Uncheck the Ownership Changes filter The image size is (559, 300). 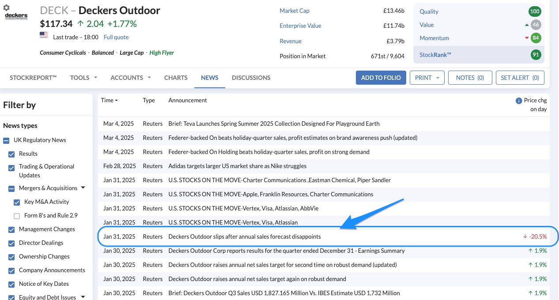(11, 257)
